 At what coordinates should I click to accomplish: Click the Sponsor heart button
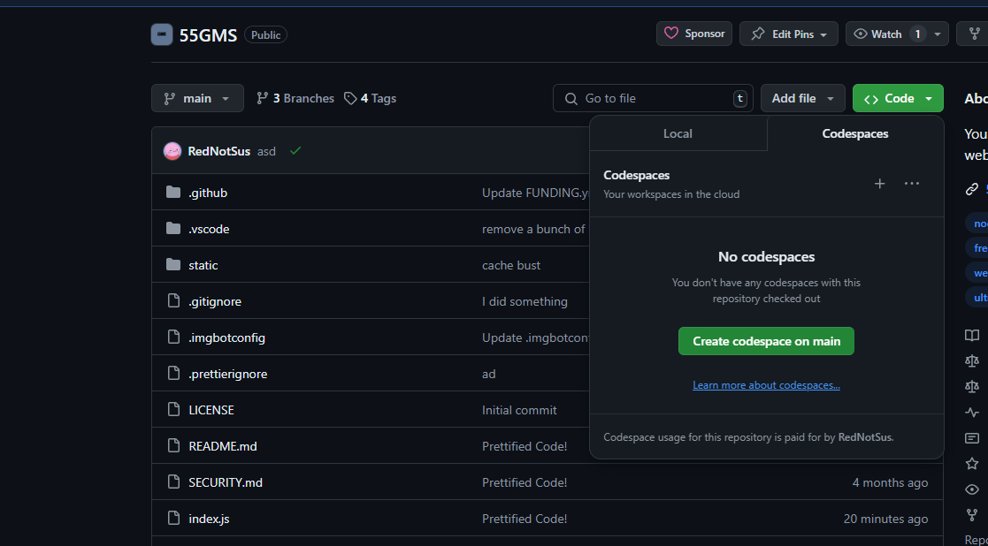pyautogui.click(x=694, y=34)
